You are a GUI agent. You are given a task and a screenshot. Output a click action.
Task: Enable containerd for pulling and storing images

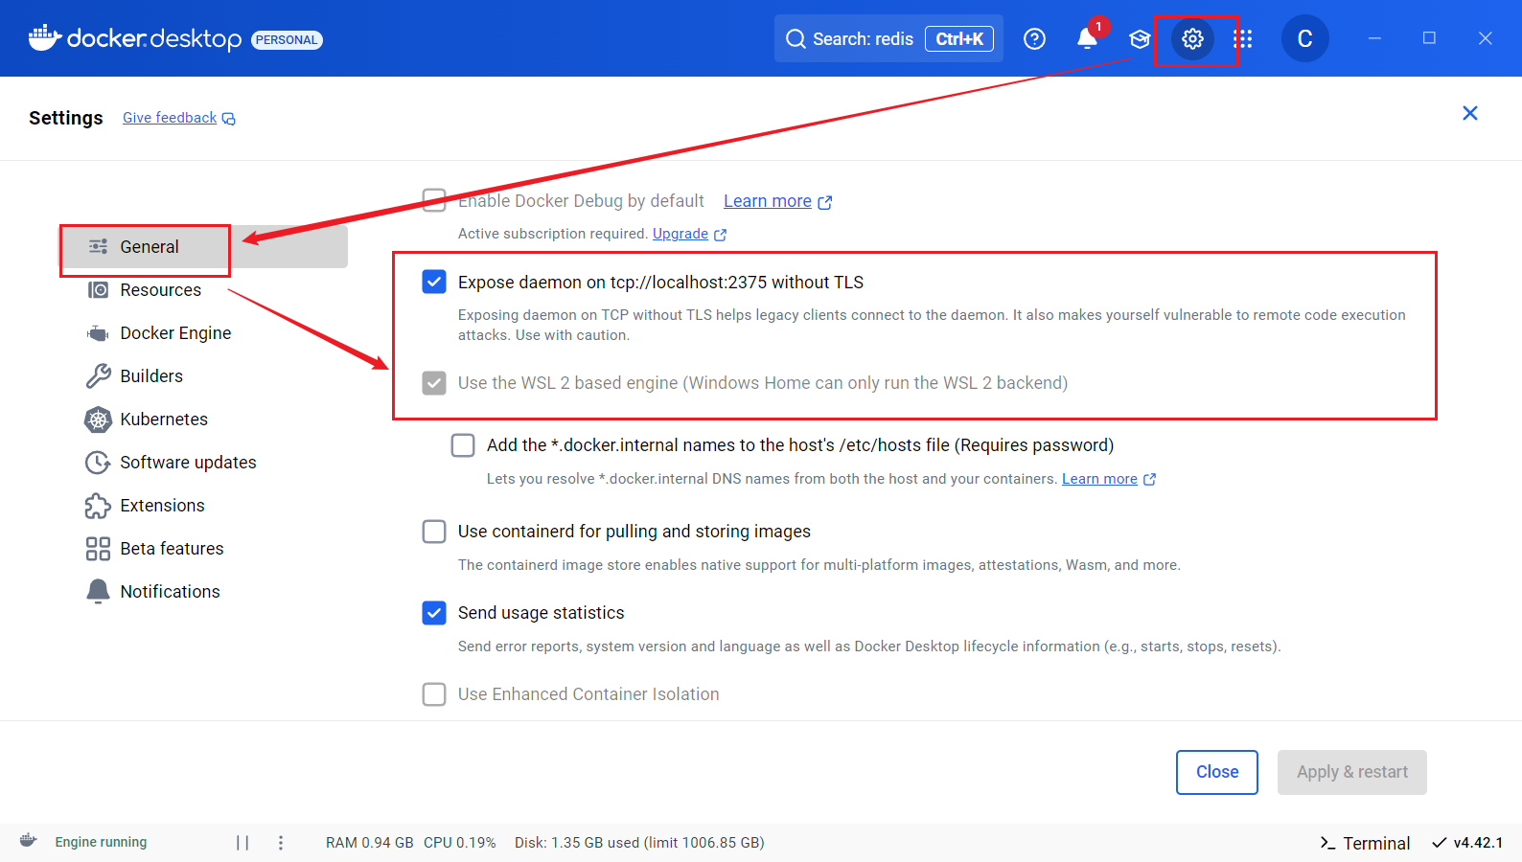click(434, 532)
